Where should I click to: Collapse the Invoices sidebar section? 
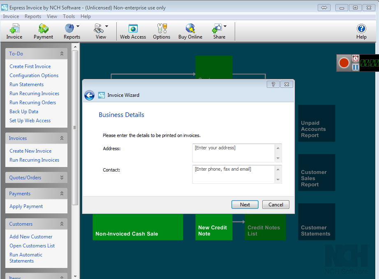62,138
